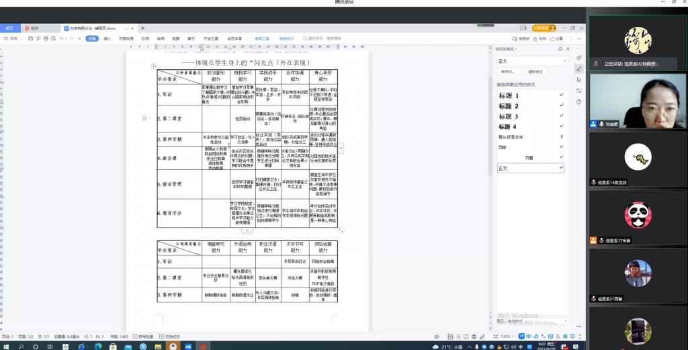Open the help icon in right sidebar

(x=579, y=101)
